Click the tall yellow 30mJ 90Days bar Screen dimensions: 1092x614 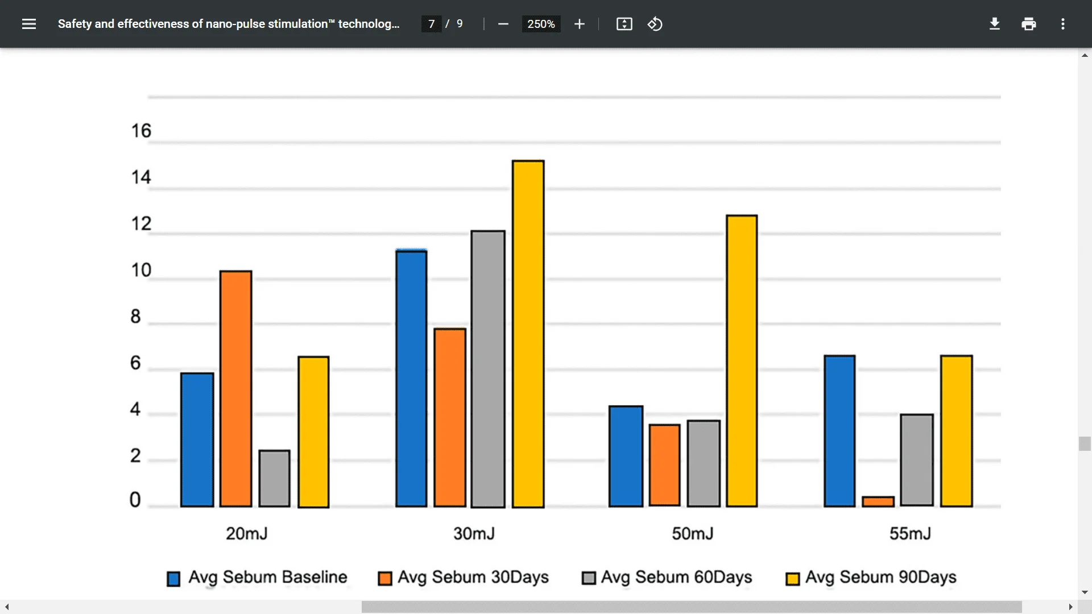coord(528,334)
